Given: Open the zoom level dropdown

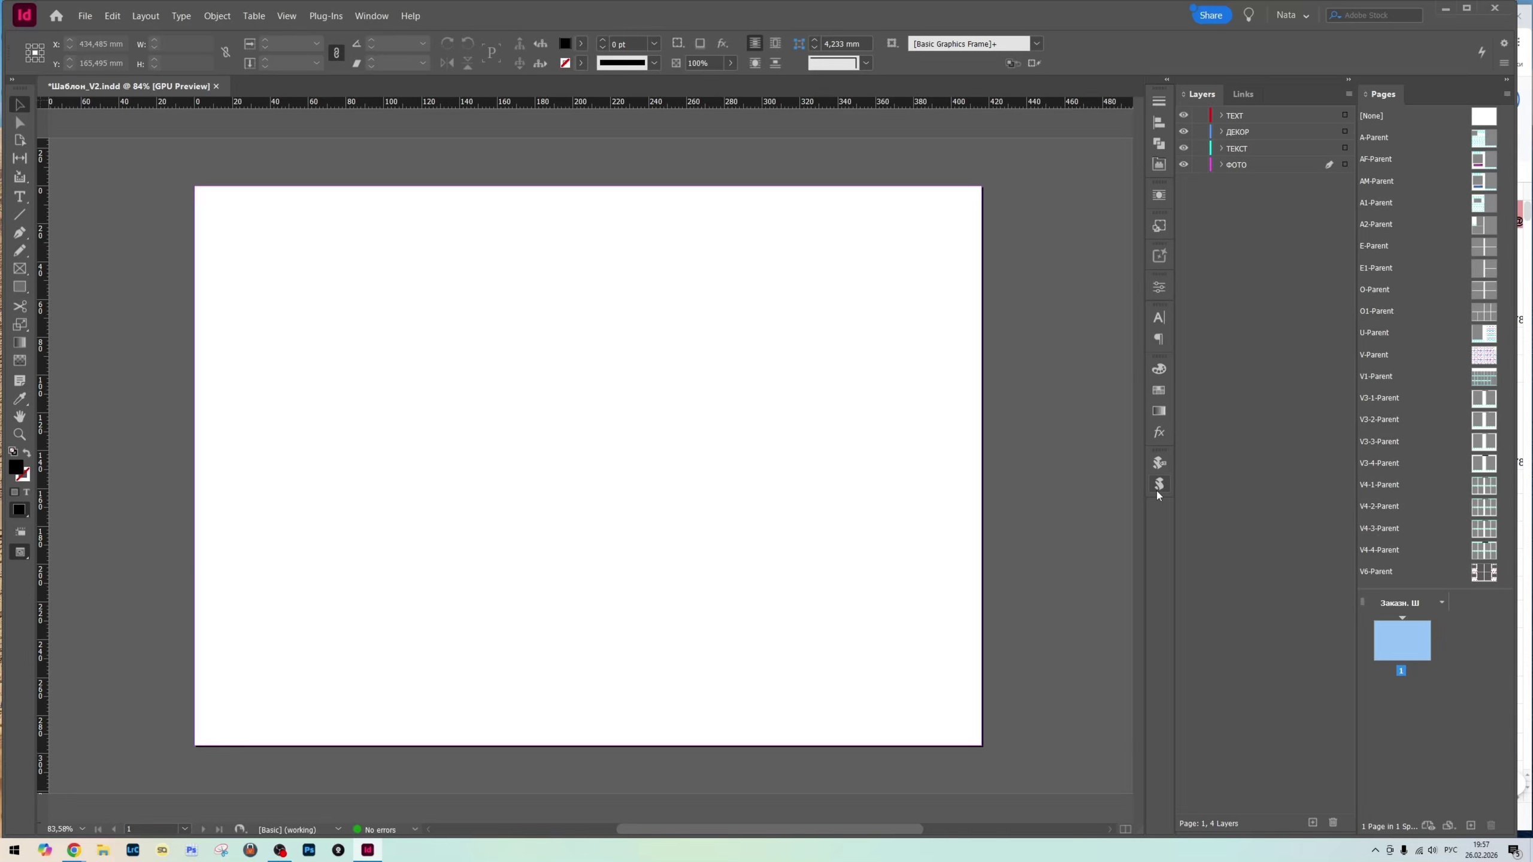Looking at the screenshot, I should click(x=82, y=829).
